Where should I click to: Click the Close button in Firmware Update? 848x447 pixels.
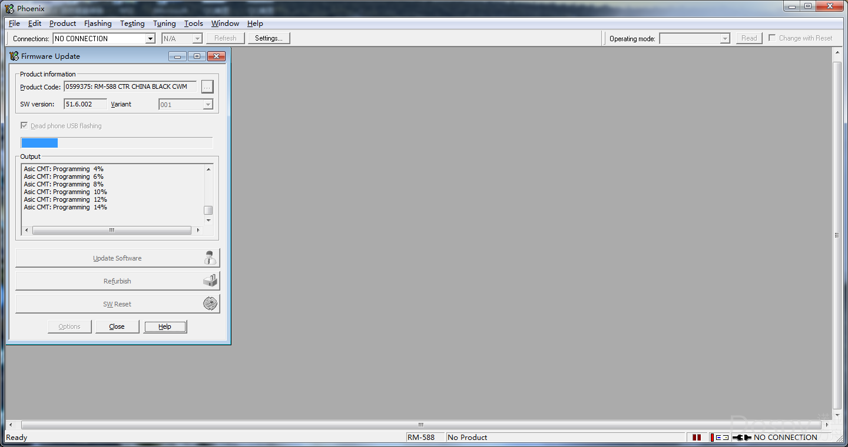tap(117, 326)
